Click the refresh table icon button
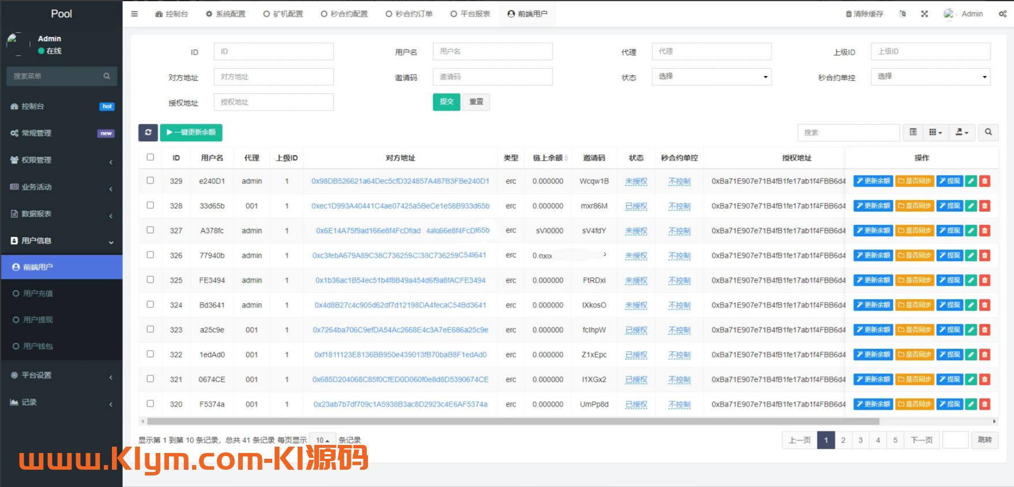 [148, 133]
